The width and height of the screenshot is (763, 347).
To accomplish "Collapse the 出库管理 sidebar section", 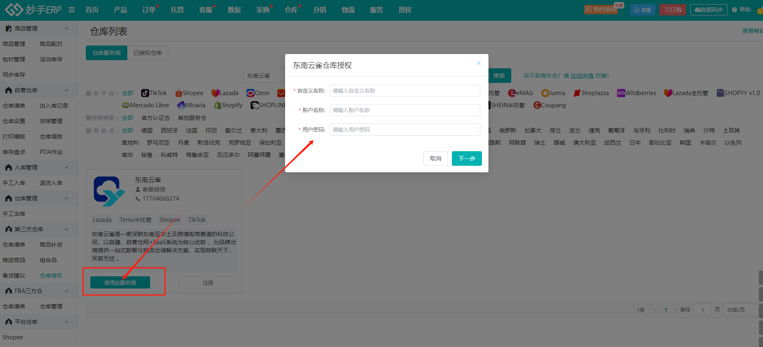I will pyautogui.click(x=67, y=198).
